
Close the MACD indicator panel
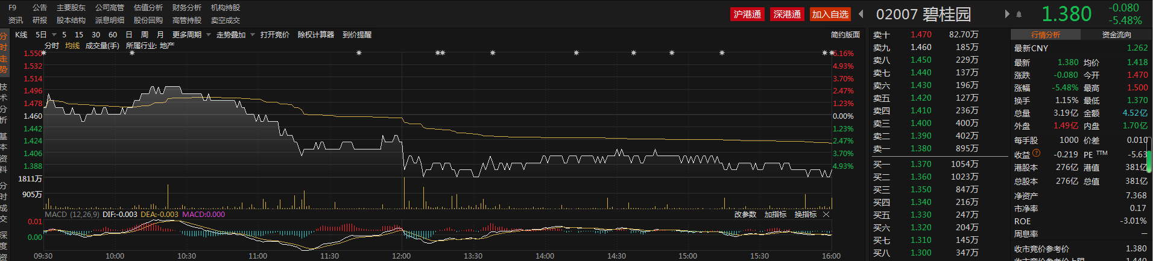[826, 215]
